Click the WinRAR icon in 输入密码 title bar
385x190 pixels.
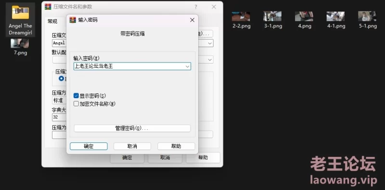tap(73, 20)
